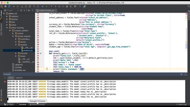190x107 pixels.
Task: Expand the security folder
Action: (16, 53)
